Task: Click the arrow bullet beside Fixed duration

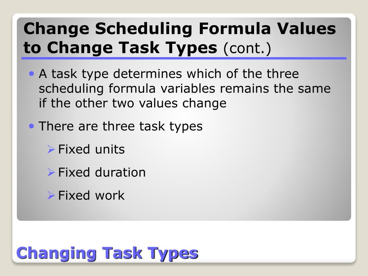Action: click(x=51, y=172)
